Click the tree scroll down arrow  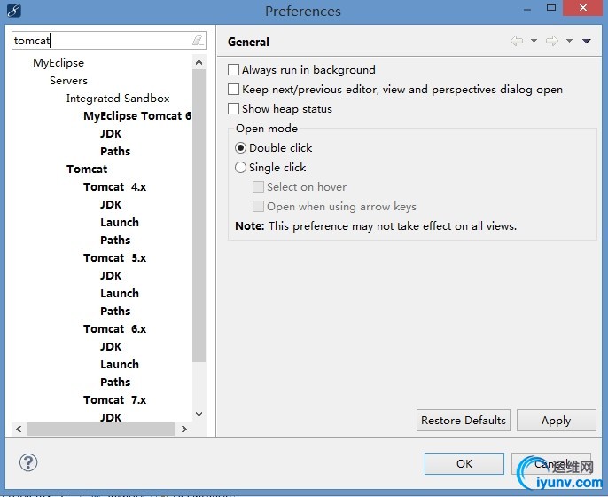pos(199,414)
